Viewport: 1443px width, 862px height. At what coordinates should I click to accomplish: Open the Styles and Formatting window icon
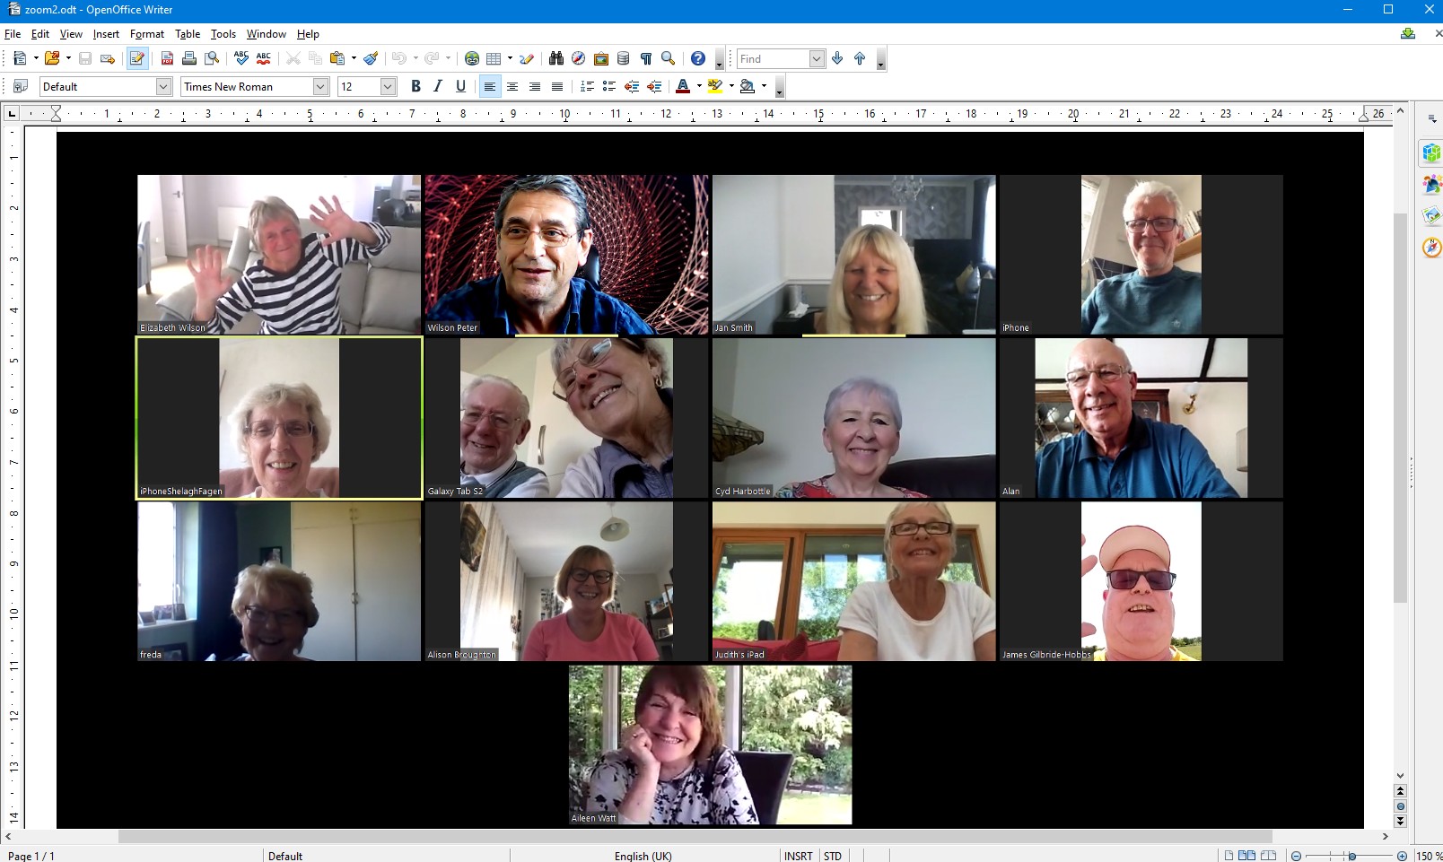[x=20, y=86]
